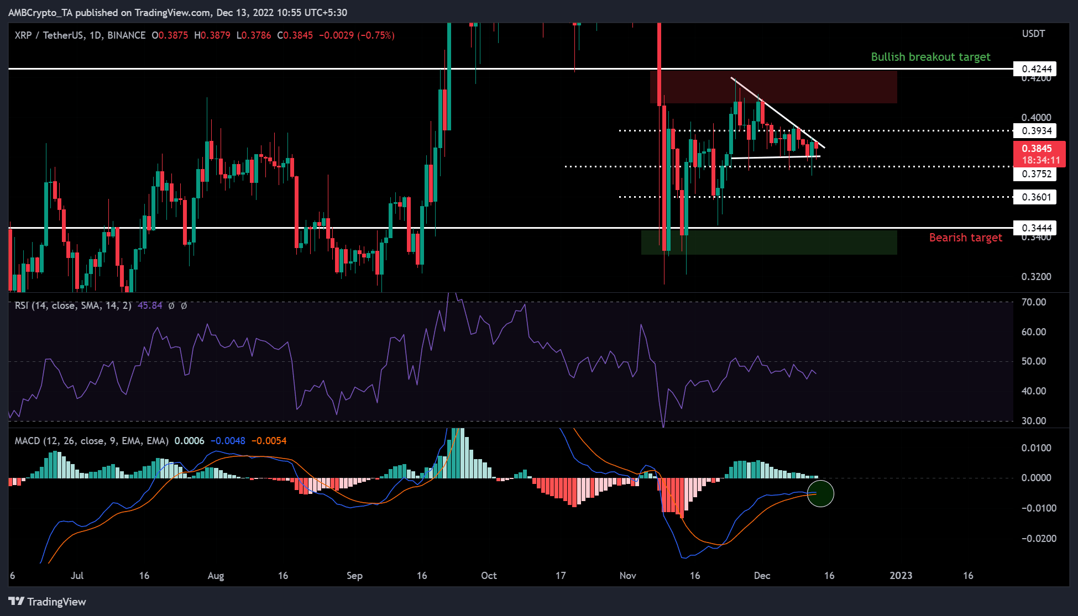This screenshot has height=616, width=1078.
Task: Click the 'Jul' date on time axis
Action: [77, 576]
